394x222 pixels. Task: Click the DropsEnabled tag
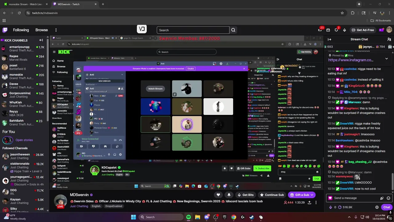tap(114, 206)
